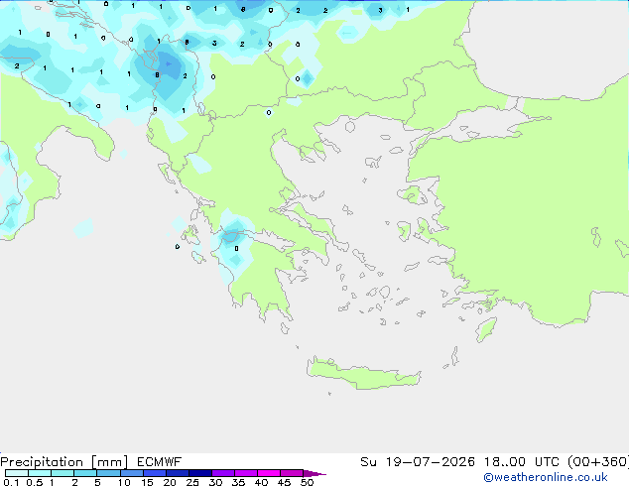
Task: Select the 2–5 mm legend color swatch
Action: coord(85,473)
